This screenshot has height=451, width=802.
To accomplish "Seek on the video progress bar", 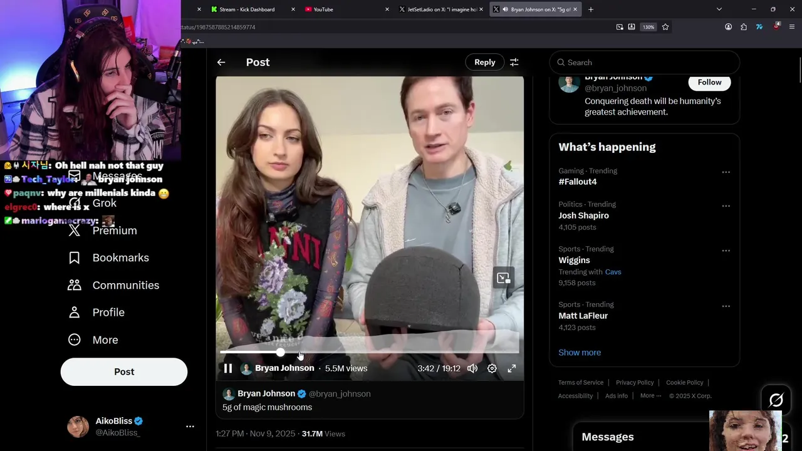I will (369, 353).
